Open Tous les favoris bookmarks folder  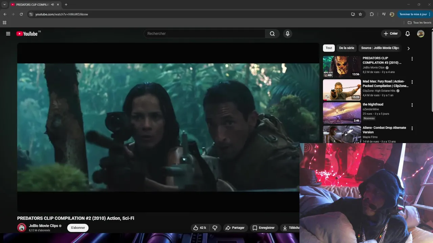(419, 23)
